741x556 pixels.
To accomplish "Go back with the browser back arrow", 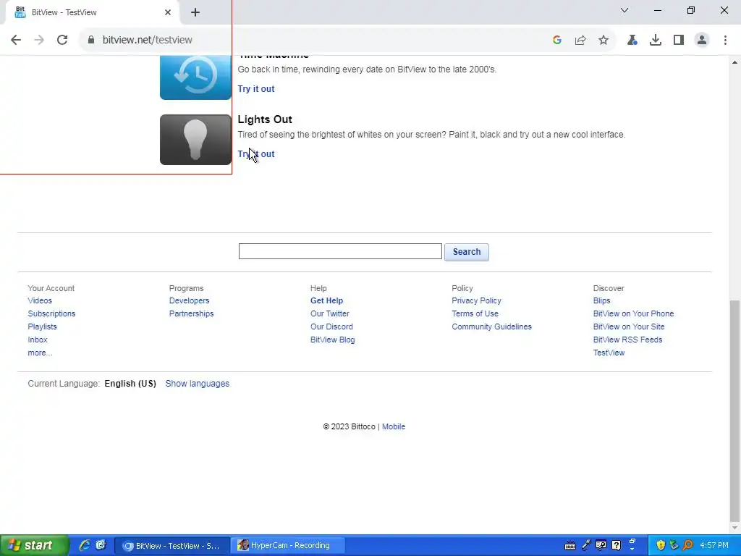I will [16, 40].
